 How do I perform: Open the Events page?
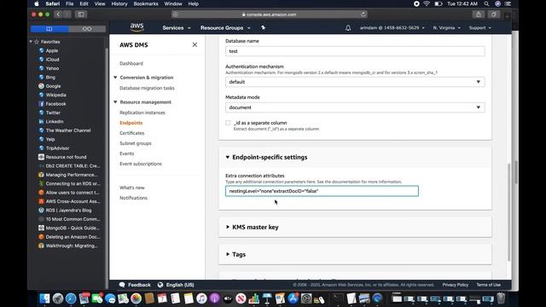(x=127, y=153)
